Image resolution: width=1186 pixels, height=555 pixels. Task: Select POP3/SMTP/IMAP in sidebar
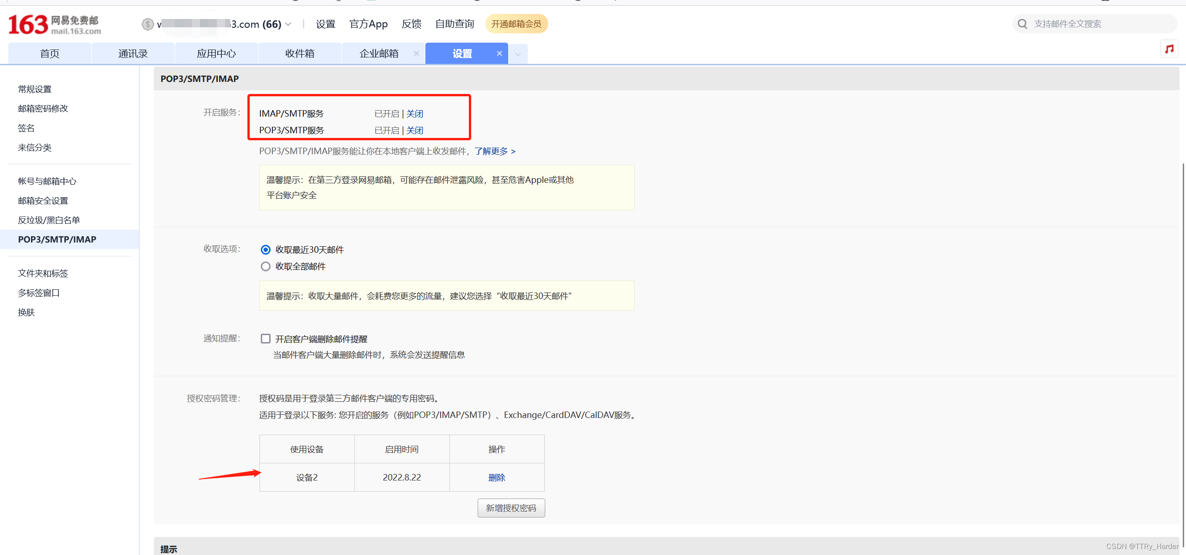[x=69, y=239]
